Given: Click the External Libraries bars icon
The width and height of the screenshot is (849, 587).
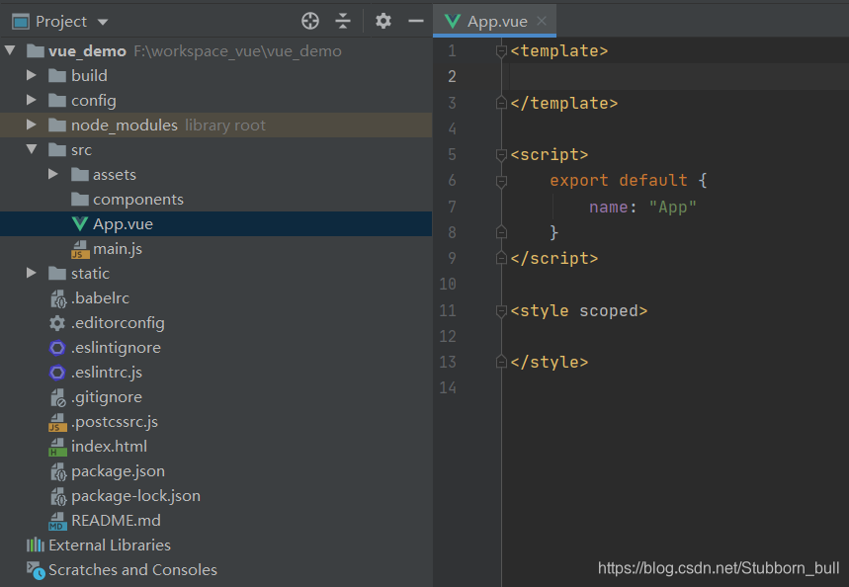Looking at the screenshot, I should pyautogui.click(x=36, y=545).
